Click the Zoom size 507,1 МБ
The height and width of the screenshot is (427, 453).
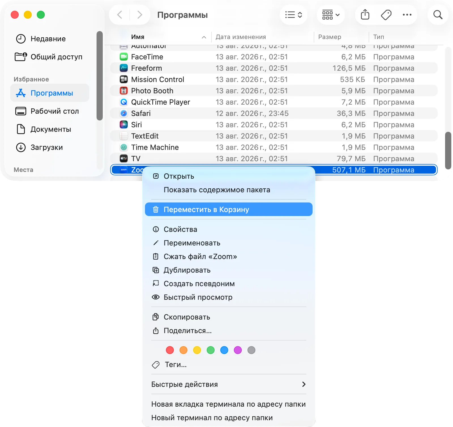click(349, 170)
